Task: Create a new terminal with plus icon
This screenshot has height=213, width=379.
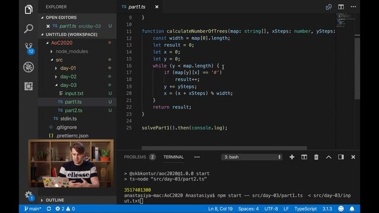Action: [x=292, y=157]
